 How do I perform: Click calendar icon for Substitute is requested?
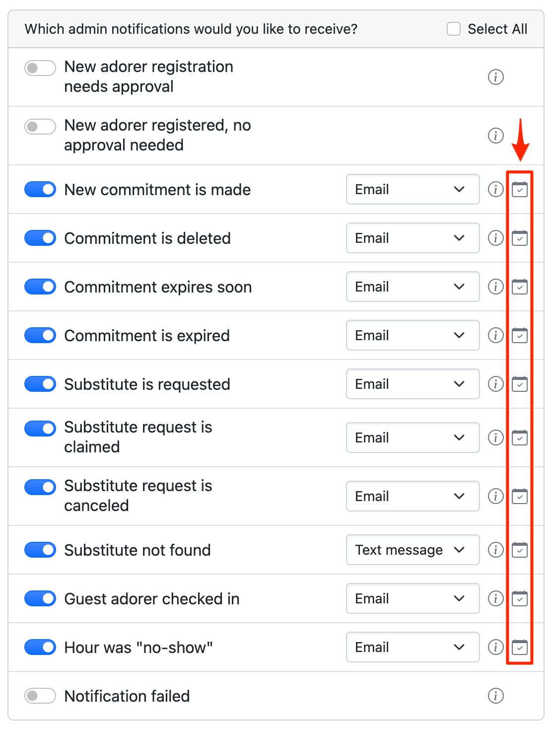[x=520, y=384]
